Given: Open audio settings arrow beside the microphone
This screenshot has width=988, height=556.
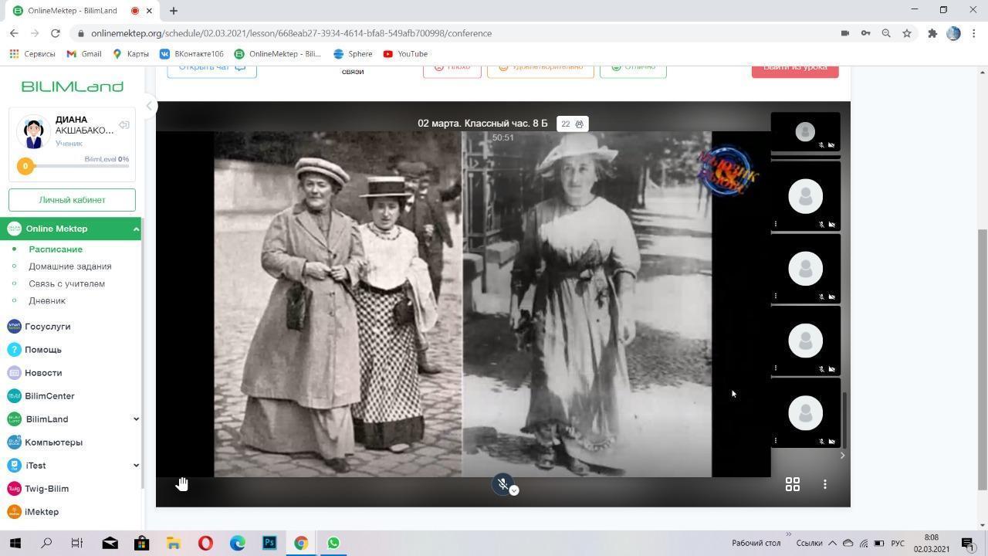Looking at the screenshot, I should pyautogui.click(x=514, y=490).
